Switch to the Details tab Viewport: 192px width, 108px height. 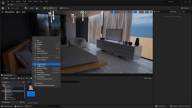point(174,12)
